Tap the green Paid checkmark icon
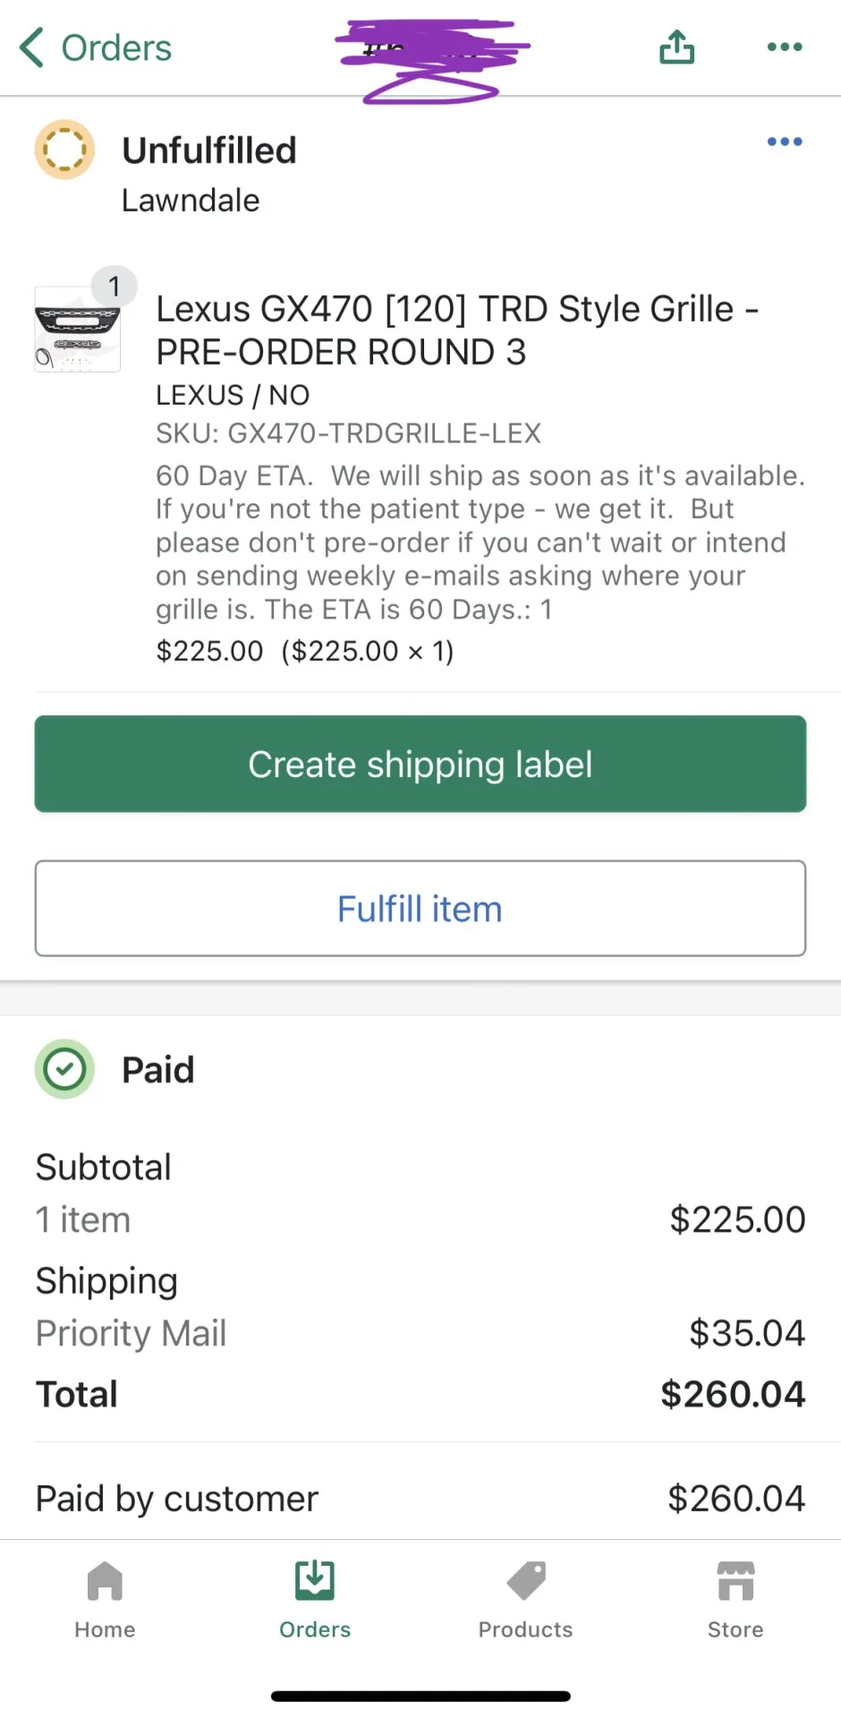 click(64, 1069)
